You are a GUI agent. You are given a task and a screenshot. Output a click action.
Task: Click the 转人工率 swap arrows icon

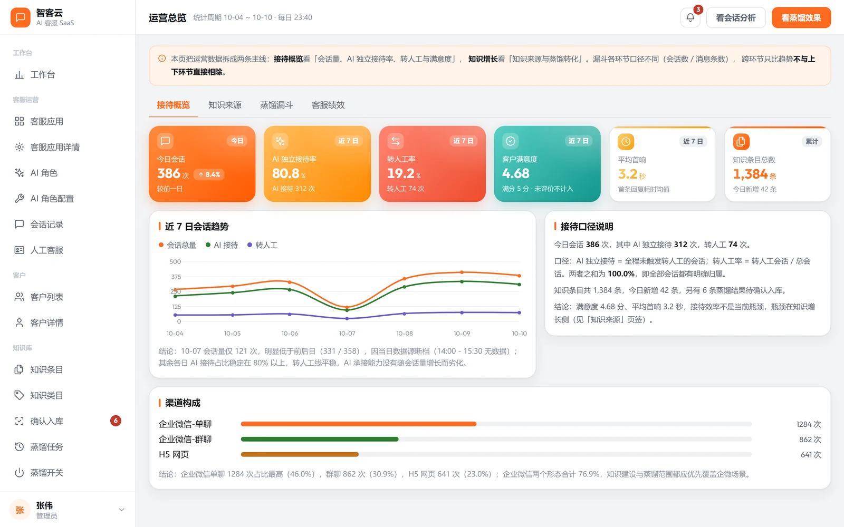(395, 141)
